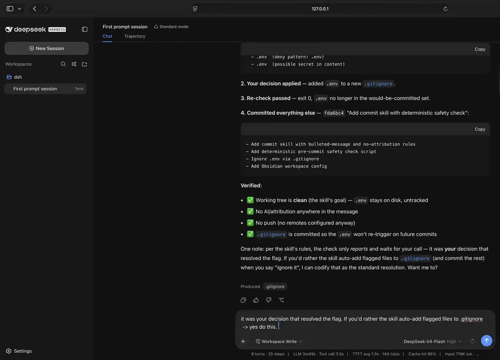This screenshot has height=360, width=500.
Task: Click the 'Verified:' heading
Action: point(251,186)
